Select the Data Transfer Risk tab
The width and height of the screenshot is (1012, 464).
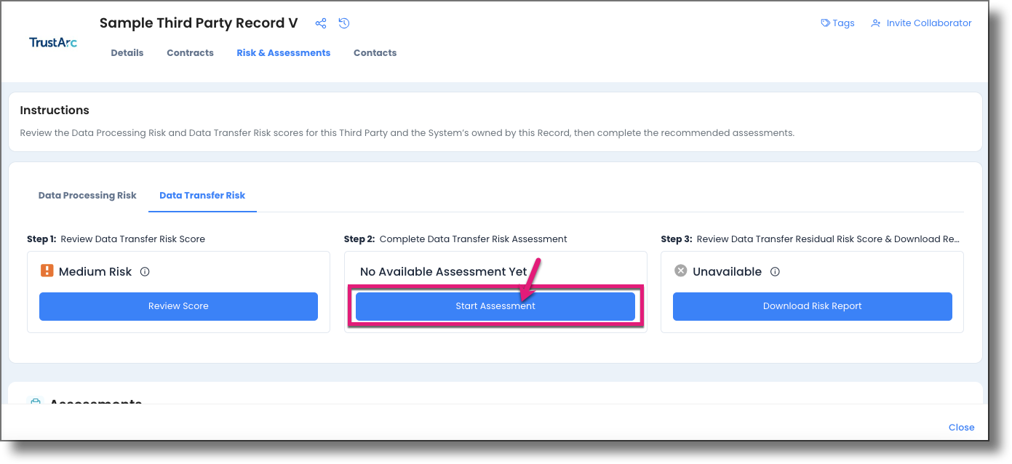[202, 195]
